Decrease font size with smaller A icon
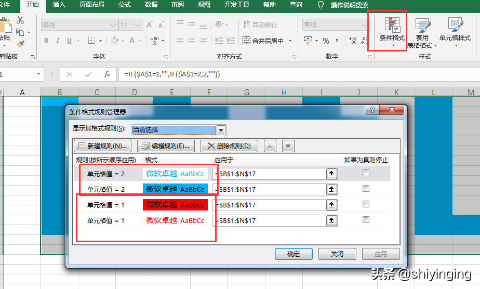Viewport: 480px width, 289px height. (161, 25)
